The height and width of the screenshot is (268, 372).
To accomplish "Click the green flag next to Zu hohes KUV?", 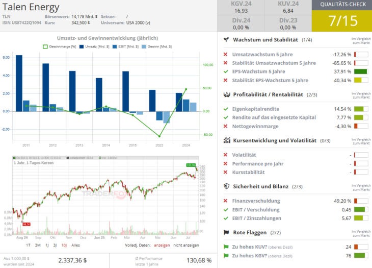I will (x=226, y=247).
